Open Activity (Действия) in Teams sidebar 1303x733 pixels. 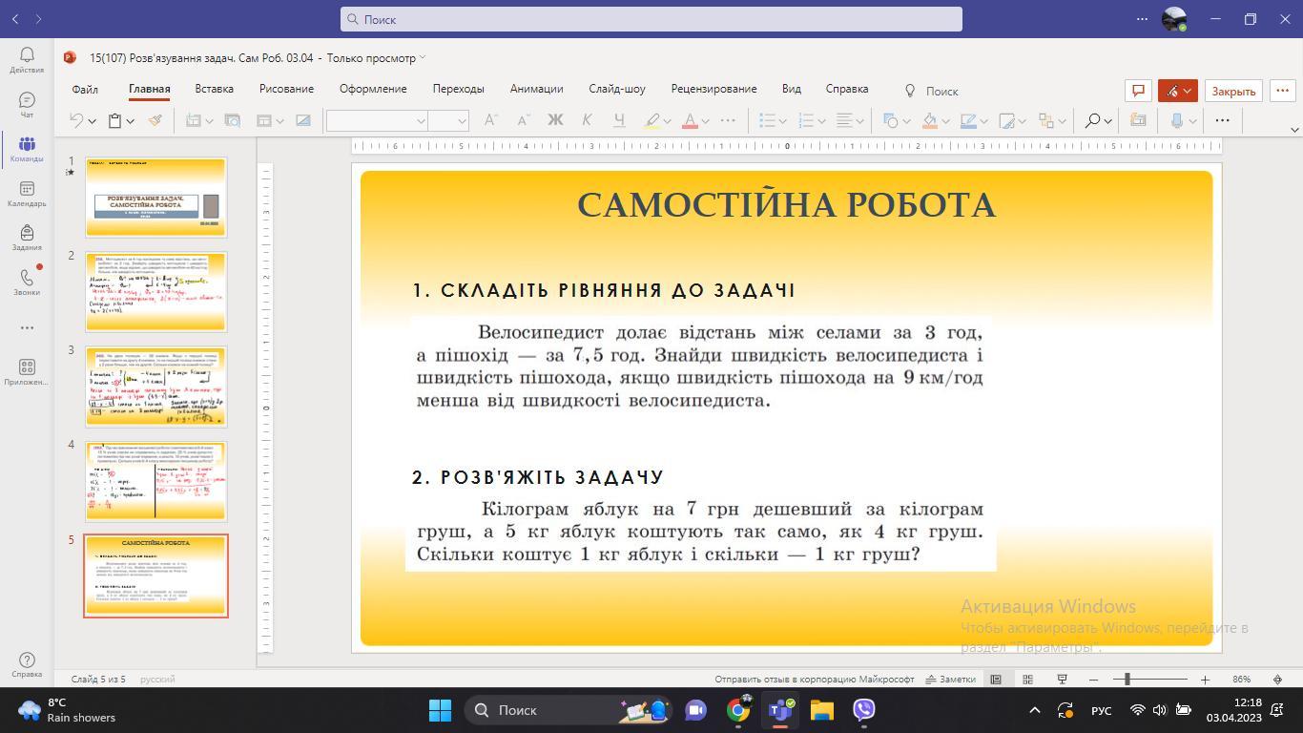(x=27, y=60)
